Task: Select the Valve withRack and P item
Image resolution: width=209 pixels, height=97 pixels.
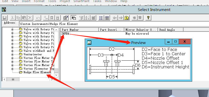Action: [39, 51]
